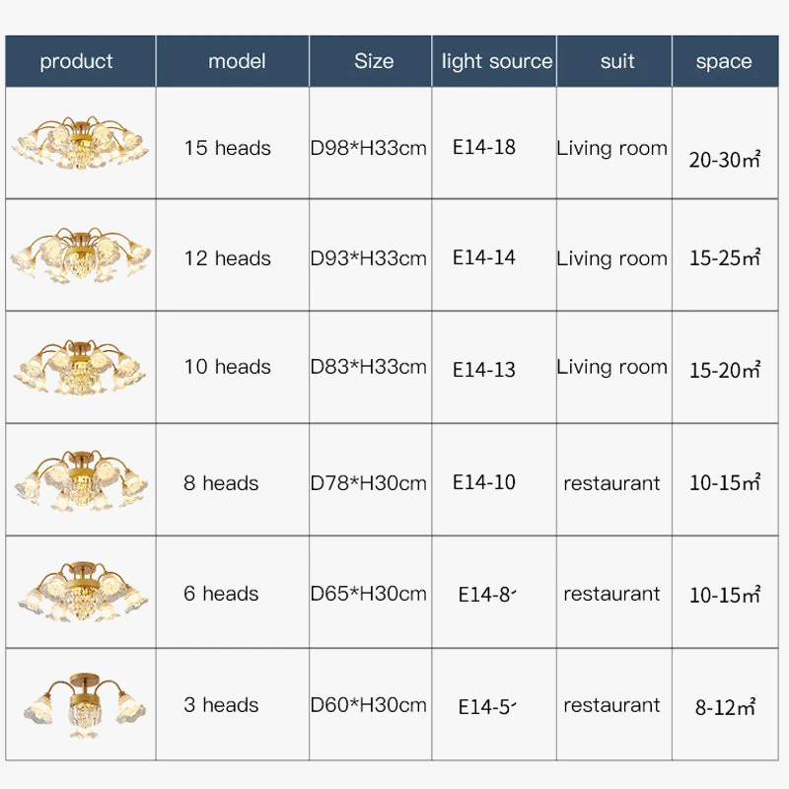This screenshot has width=789, height=789.
Task: Click the 8-12㎡ space value
Action: click(724, 707)
